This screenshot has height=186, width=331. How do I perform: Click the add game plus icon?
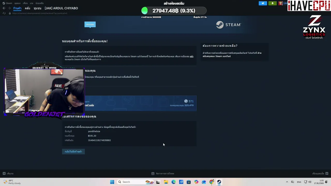point(4,174)
